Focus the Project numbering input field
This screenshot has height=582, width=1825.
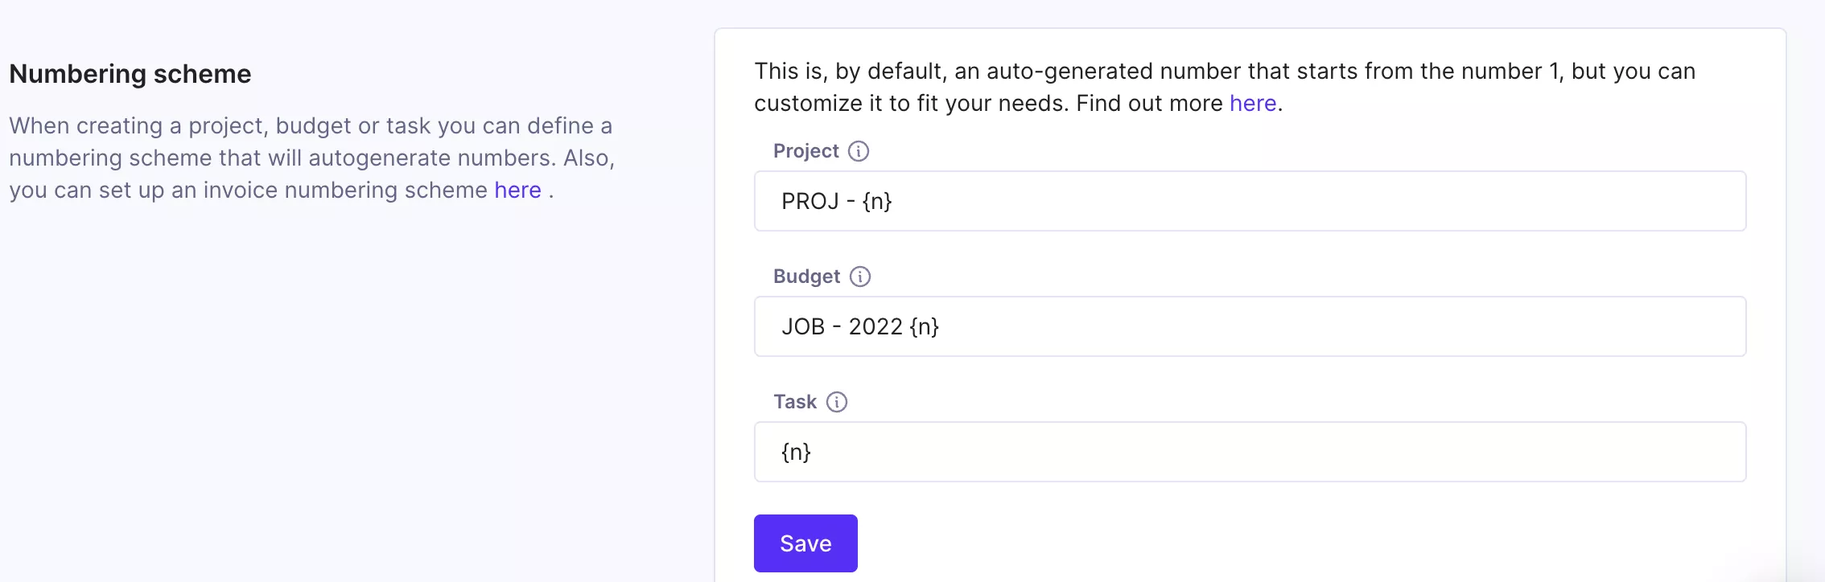tap(1250, 201)
